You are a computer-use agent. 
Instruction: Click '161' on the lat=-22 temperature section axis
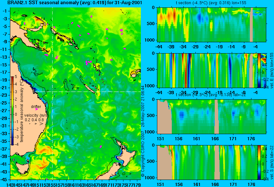click(x=196, y=139)
